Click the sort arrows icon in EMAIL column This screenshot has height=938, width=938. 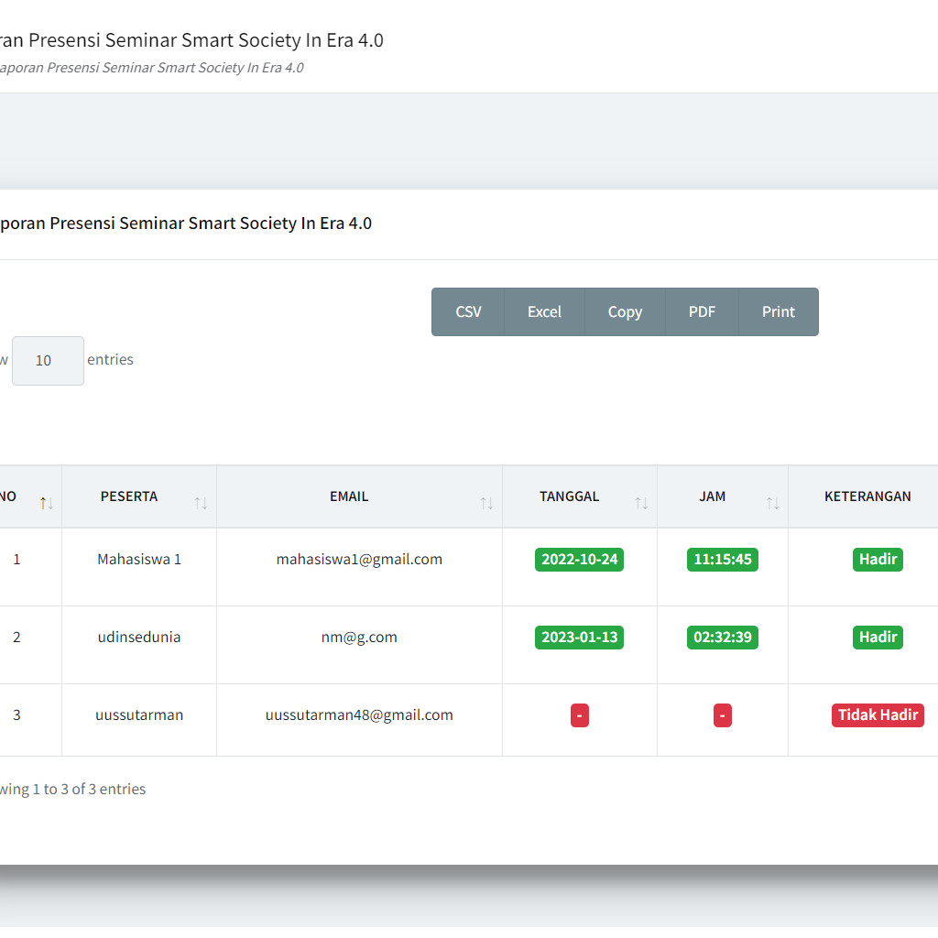(486, 503)
